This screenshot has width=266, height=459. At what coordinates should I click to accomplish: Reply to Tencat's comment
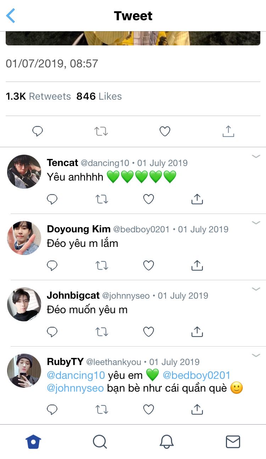click(52, 199)
